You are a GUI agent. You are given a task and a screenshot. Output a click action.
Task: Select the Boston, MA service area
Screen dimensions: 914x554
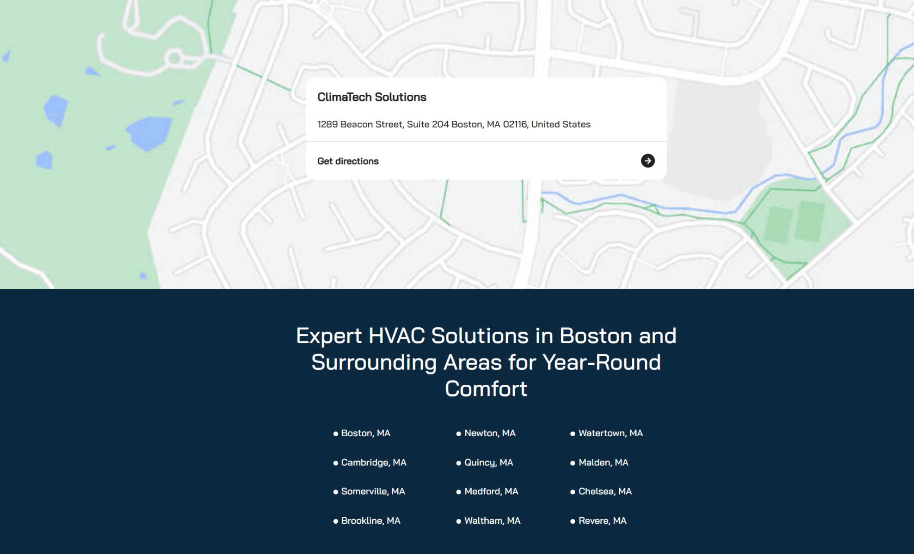(x=365, y=433)
